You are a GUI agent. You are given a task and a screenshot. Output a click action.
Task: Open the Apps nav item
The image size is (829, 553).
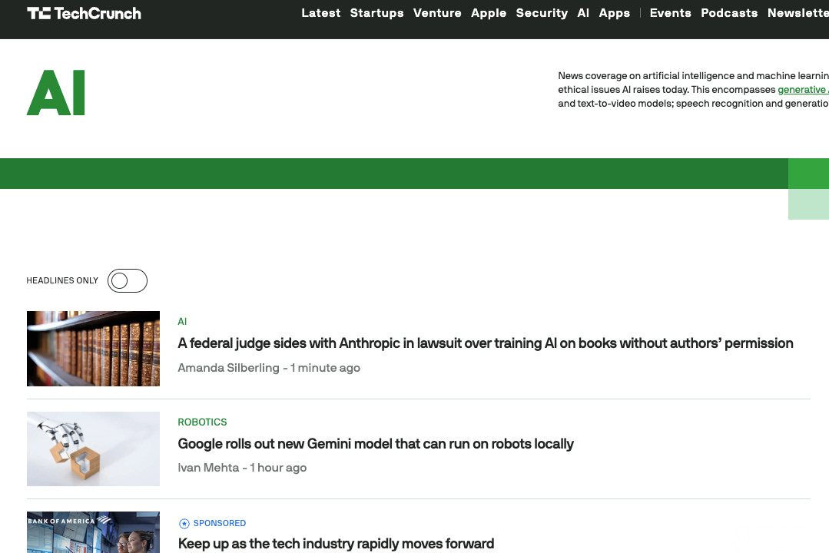pos(615,13)
